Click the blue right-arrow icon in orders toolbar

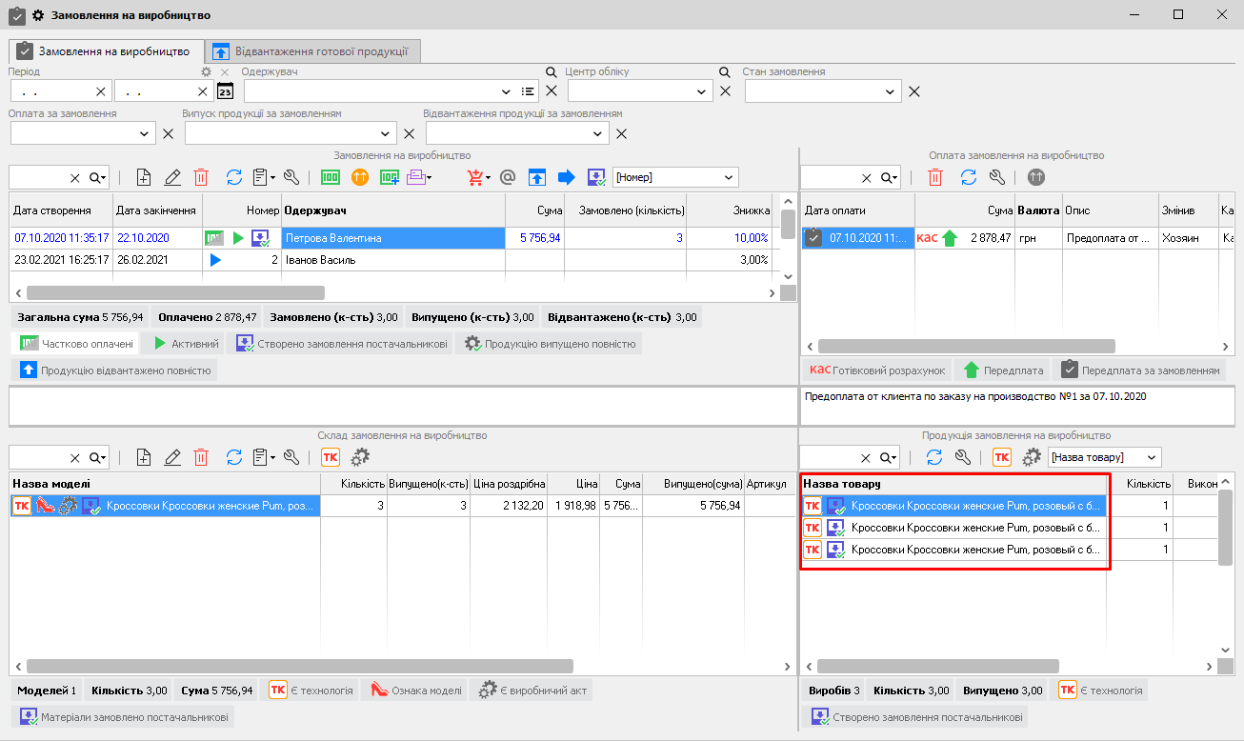(x=567, y=177)
